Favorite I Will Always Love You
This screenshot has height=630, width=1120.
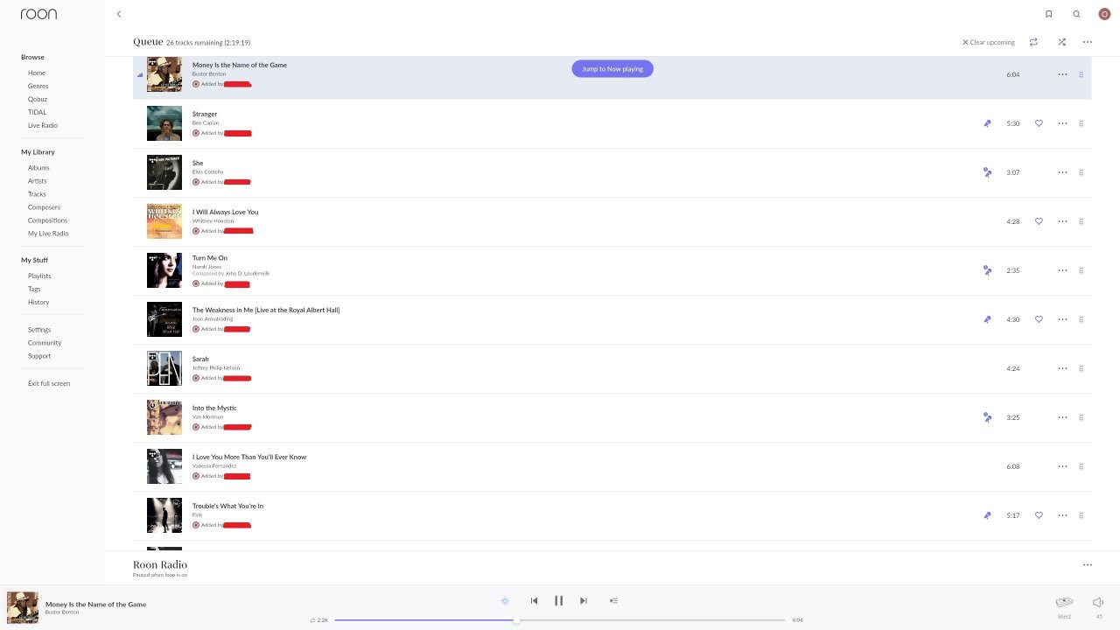(1039, 221)
